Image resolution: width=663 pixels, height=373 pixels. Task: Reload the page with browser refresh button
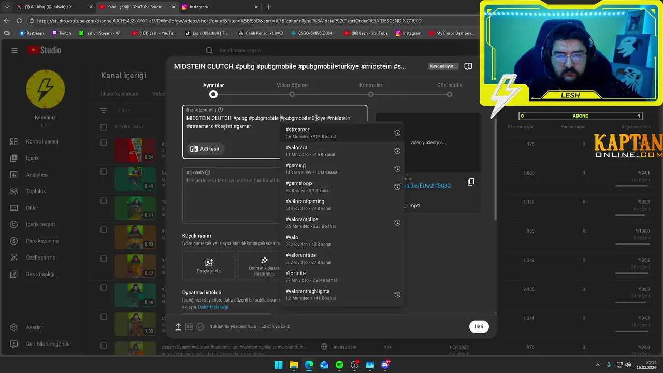(x=19, y=21)
